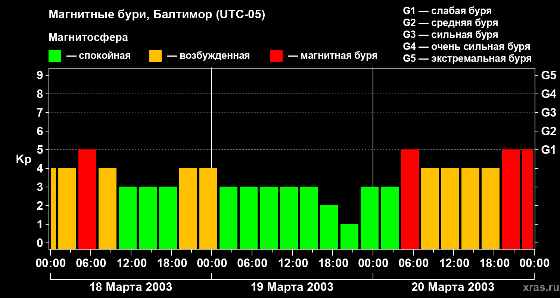
Task: Click the 'G2' label on right axis
Action: (x=548, y=131)
